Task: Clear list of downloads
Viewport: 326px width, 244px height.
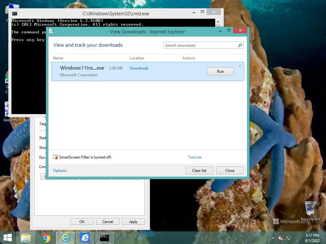Action: coord(199,171)
